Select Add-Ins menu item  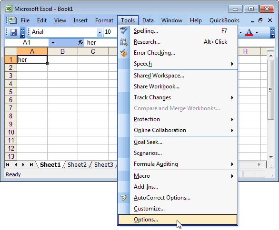point(178,187)
